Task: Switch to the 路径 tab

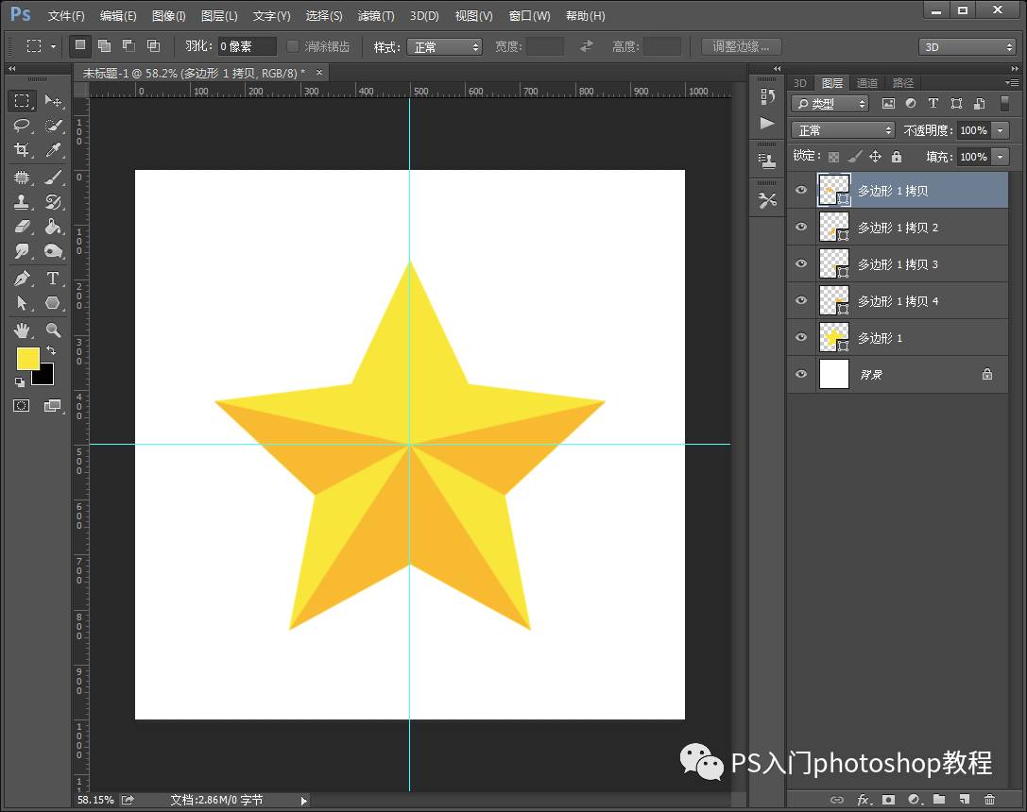Action: coord(902,83)
